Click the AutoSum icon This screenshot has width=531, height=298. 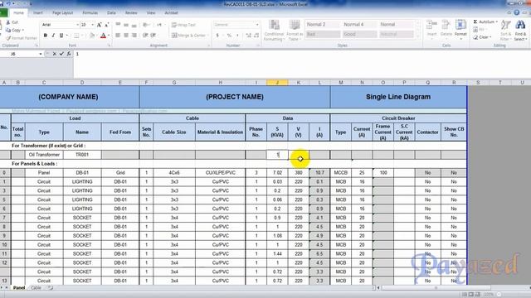click(x=475, y=22)
